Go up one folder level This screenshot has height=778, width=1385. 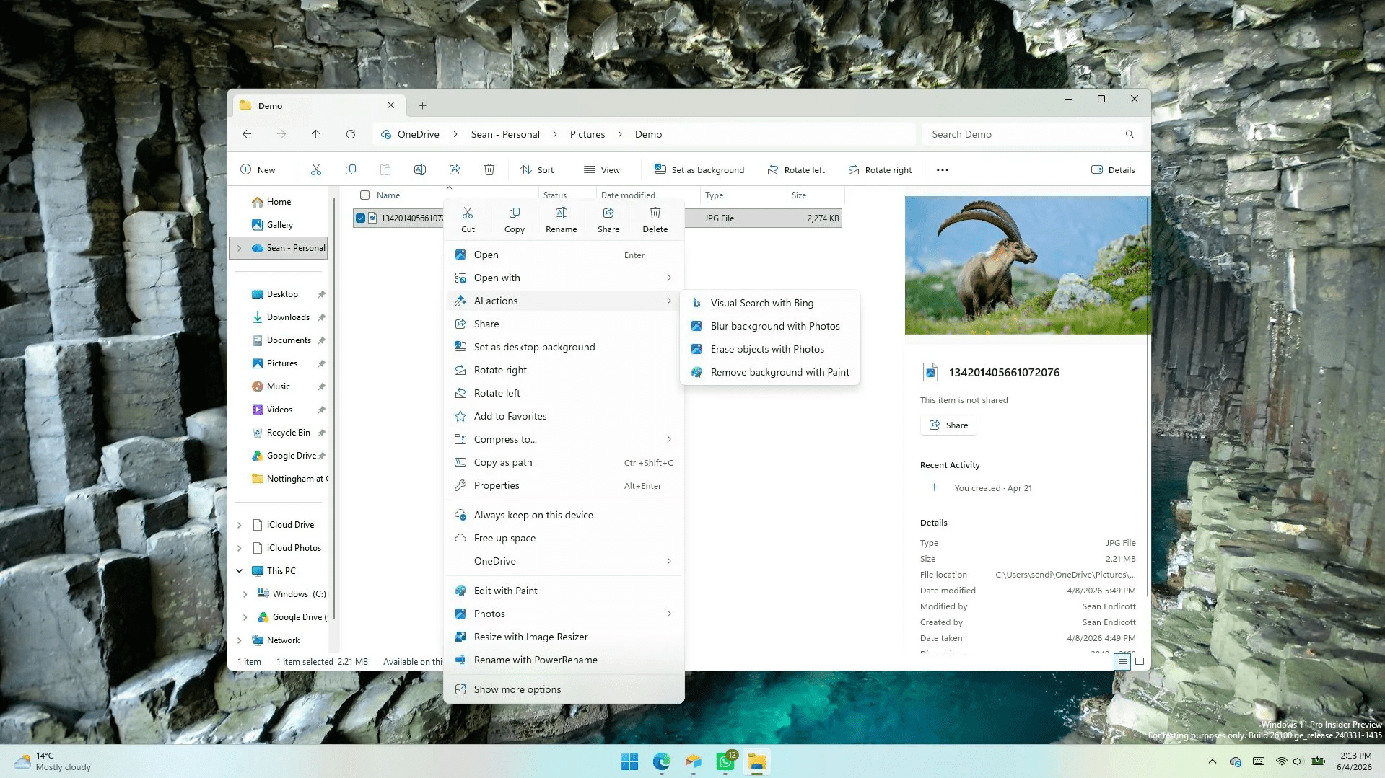[x=315, y=134]
